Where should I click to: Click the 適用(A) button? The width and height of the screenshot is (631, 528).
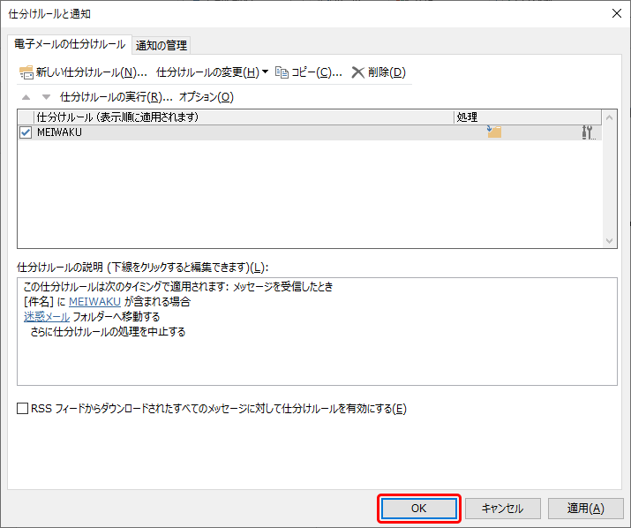(x=585, y=509)
